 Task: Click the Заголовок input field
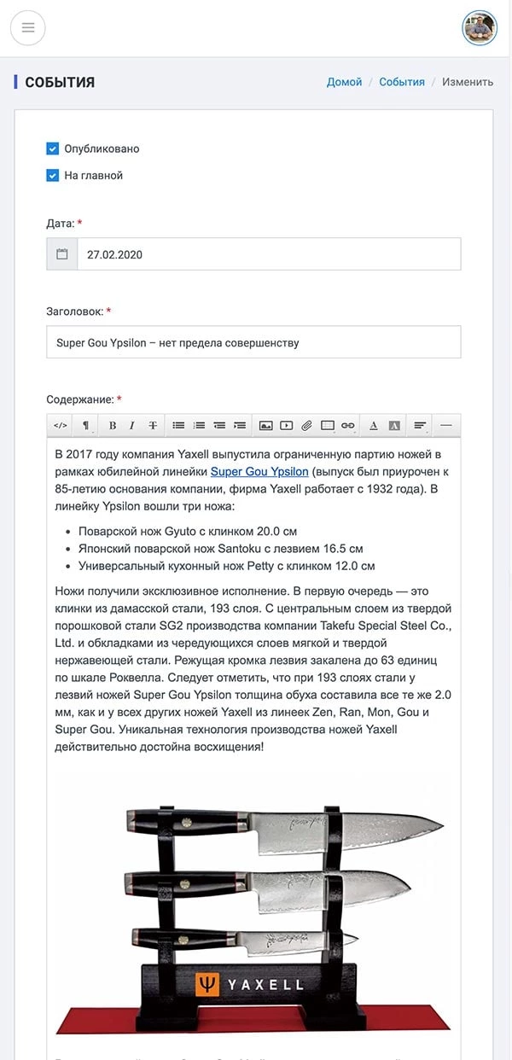coord(253,342)
